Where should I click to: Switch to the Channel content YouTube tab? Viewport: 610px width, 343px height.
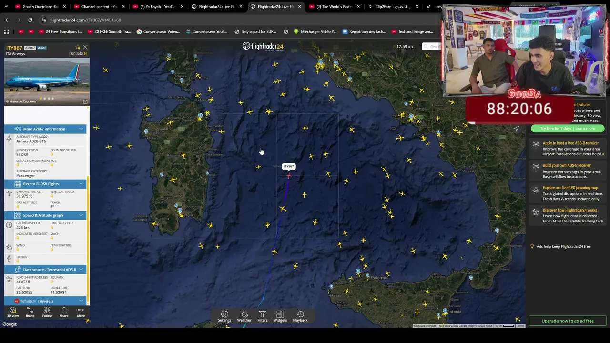99,7
